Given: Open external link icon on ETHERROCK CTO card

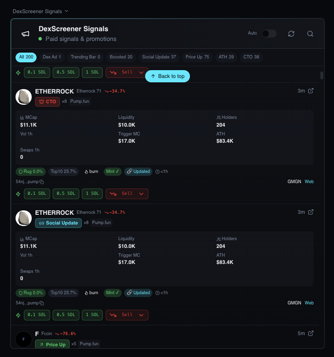Looking at the screenshot, I should (x=311, y=91).
